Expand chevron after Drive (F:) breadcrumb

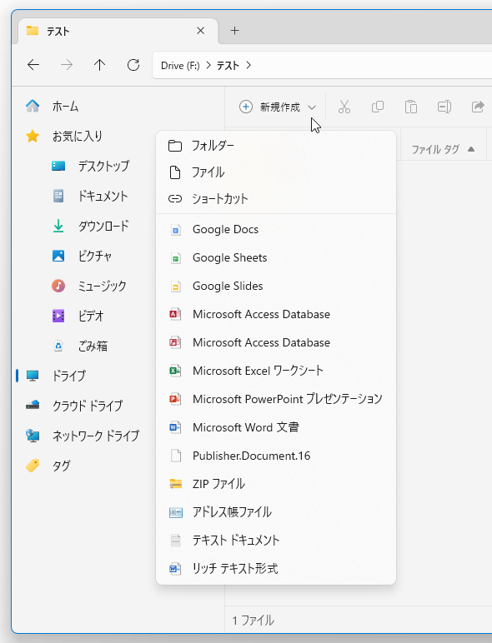[208, 65]
